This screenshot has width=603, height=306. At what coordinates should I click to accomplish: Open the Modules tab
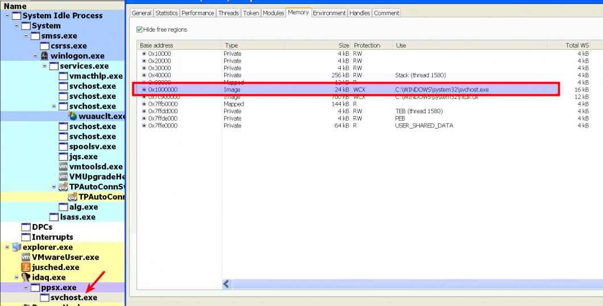(x=274, y=13)
